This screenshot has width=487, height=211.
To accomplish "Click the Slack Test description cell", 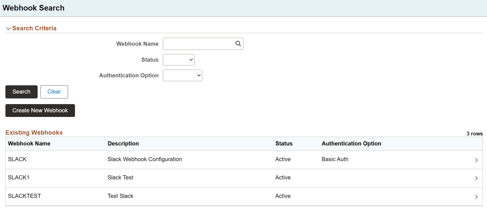I will (x=120, y=177).
